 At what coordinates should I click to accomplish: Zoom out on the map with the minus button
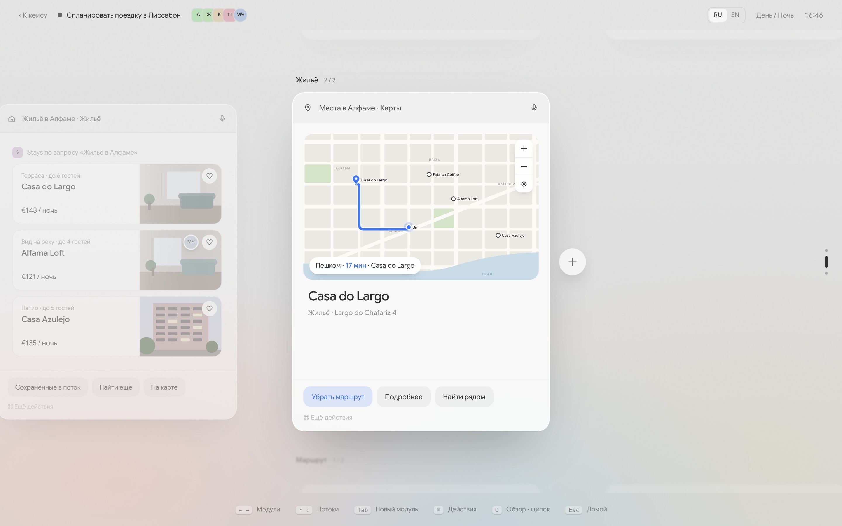524,166
